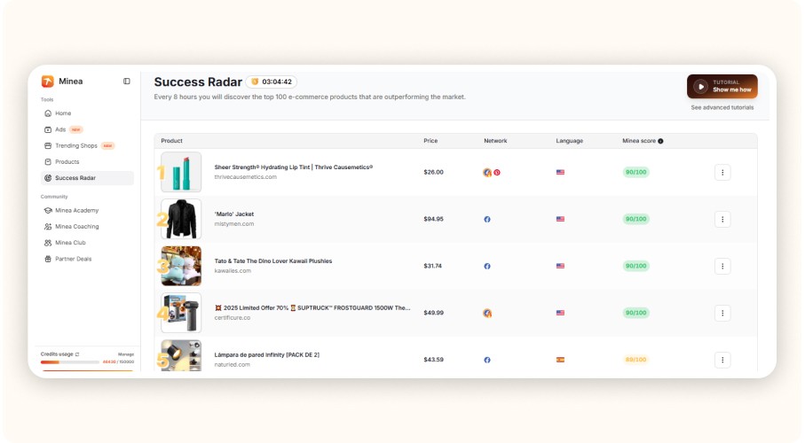The width and height of the screenshot is (805, 443).
Task: Click the Success Radar radar icon
Action: [48, 178]
